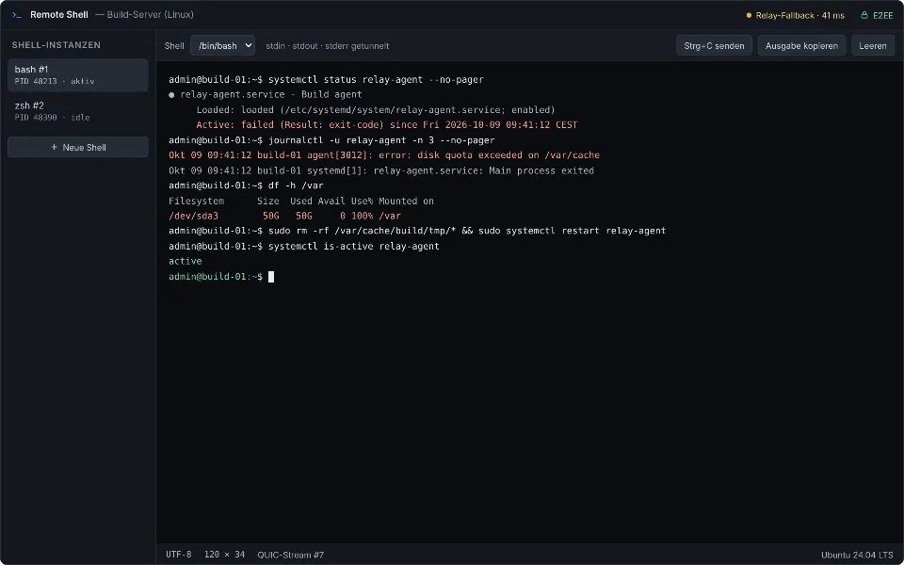Click the Remote Shell terminal prompt icon

[17, 15]
